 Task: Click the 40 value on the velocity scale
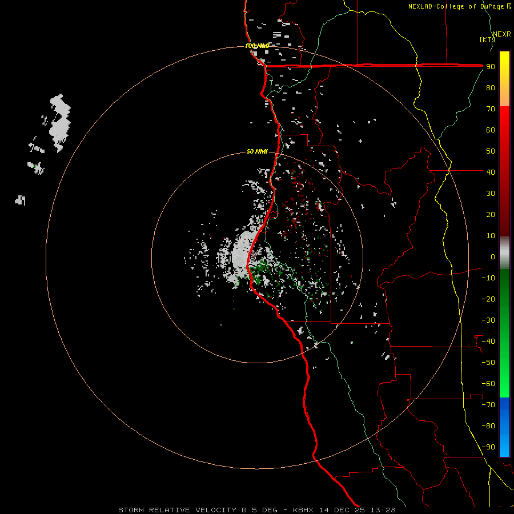[491, 172]
